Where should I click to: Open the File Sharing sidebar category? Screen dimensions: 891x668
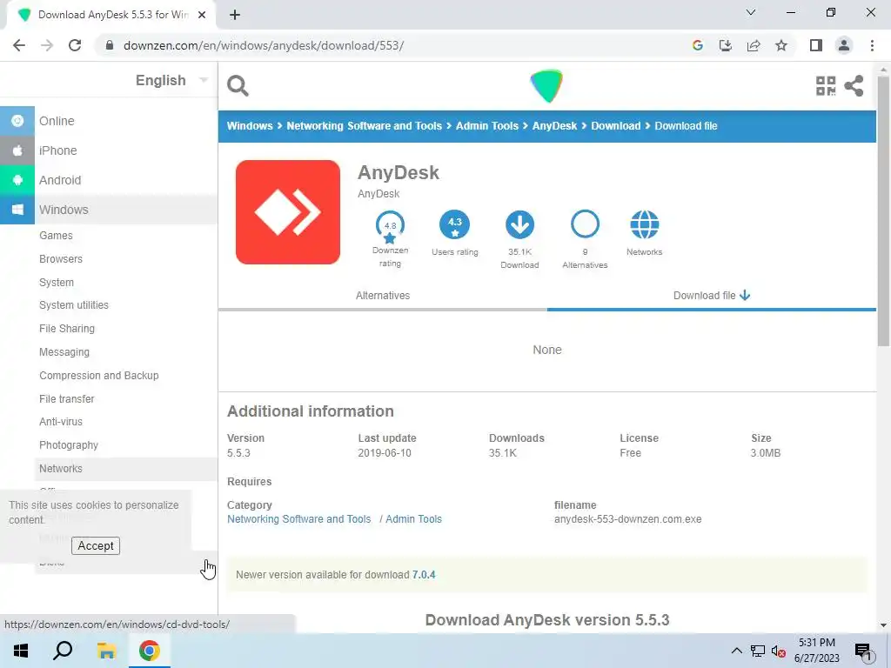(67, 328)
